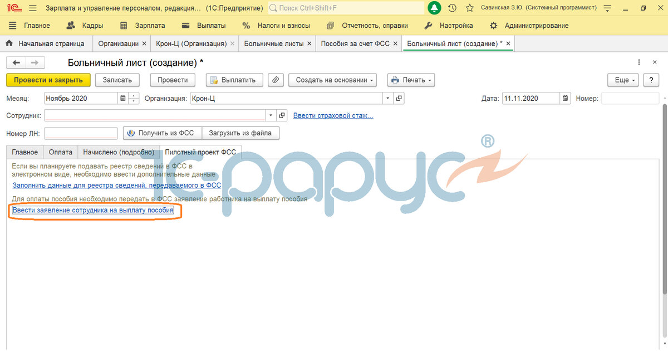The width and height of the screenshot is (668, 351).
Task: Attach files using the paperclip icon
Action: click(276, 80)
